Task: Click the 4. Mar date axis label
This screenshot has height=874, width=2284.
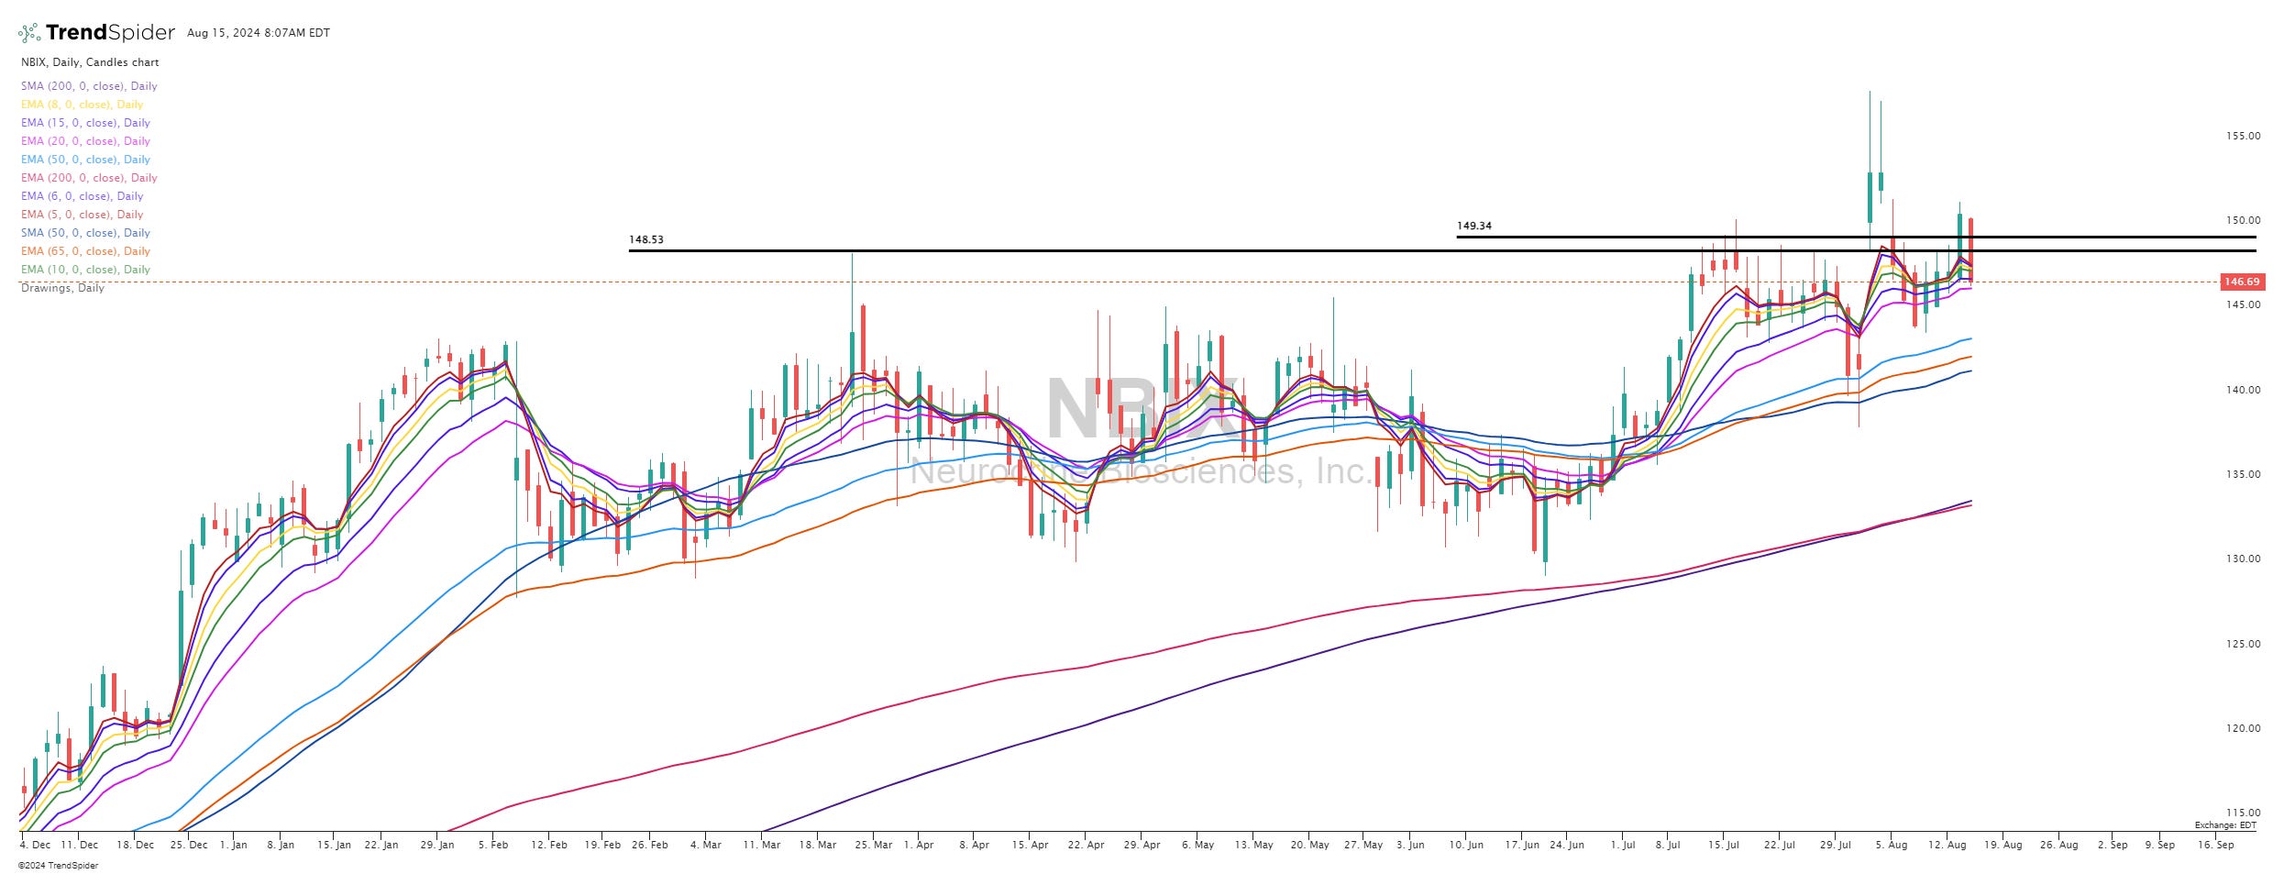Action: (705, 845)
